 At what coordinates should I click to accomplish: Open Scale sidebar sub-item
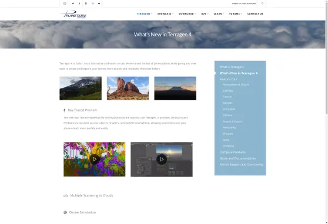click(226, 140)
